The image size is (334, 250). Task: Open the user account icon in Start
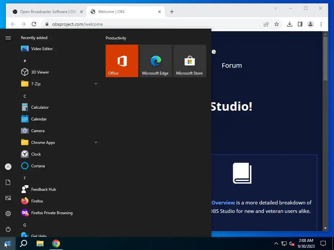point(8,167)
